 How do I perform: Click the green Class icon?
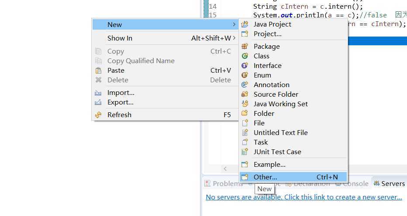pos(245,56)
